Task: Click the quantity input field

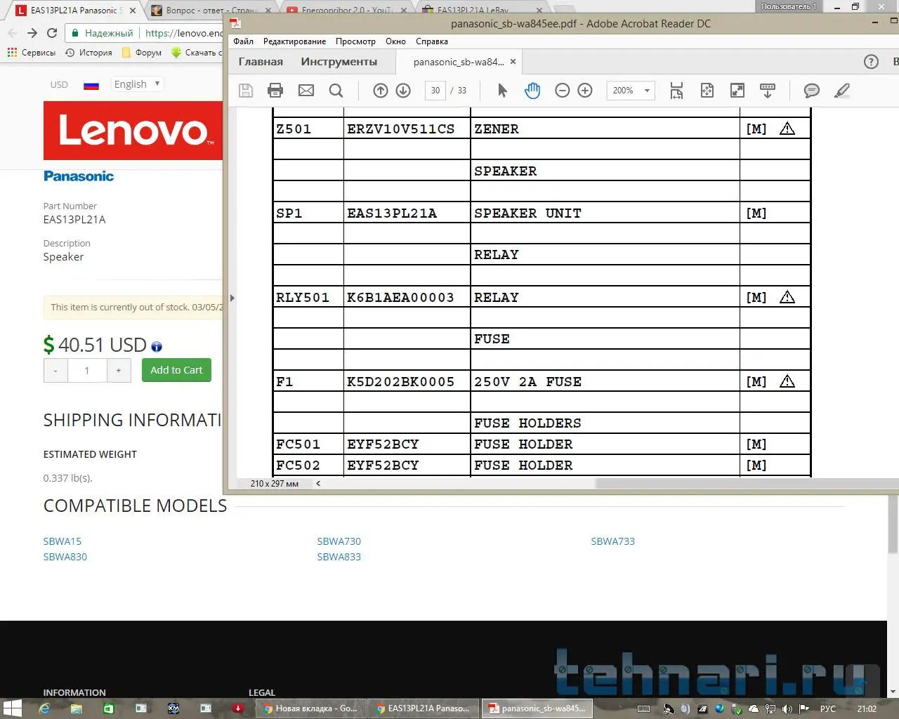Action: (x=87, y=370)
